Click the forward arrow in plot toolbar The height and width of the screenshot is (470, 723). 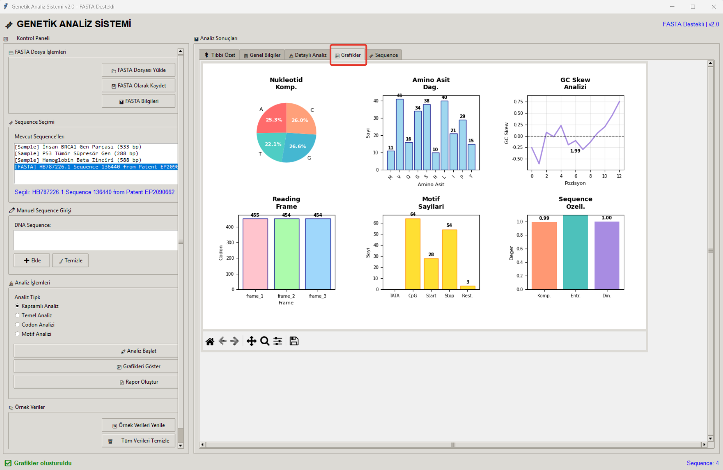[x=235, y=341]
